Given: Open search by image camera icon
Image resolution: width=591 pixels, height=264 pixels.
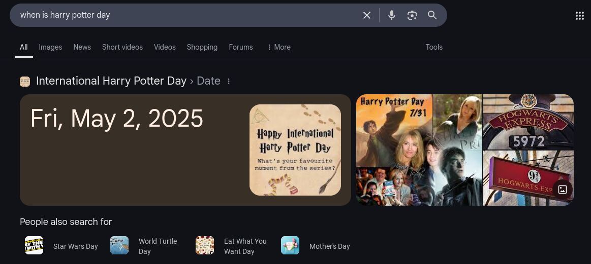Looking at the screenshot, I should click(x=412, y=15).
